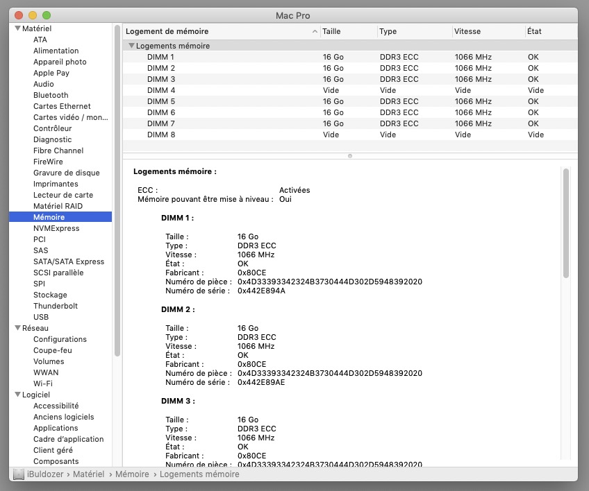Click the computer icon beside iBuldozer in path bar

click(18, 474)
